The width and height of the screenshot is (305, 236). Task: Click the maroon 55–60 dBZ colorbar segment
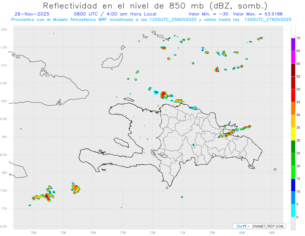(293, 70)
